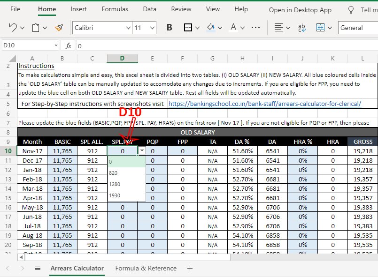Viewport: 378px width, 277px height.
Task: Select the Format Painter brush
Action: [x=59, y=28]
